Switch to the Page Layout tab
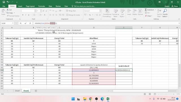This screenshot has height=102, width=181. [30, 6]
